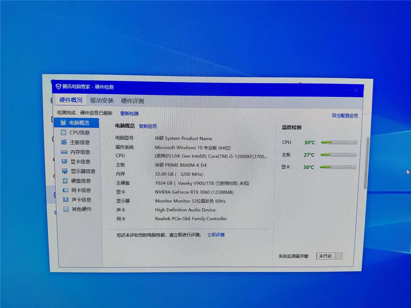The height and width of the screenshot is (308, 411).
Task: Start benchmark with 立即评测 link
Action: click(x=215, y=235)
